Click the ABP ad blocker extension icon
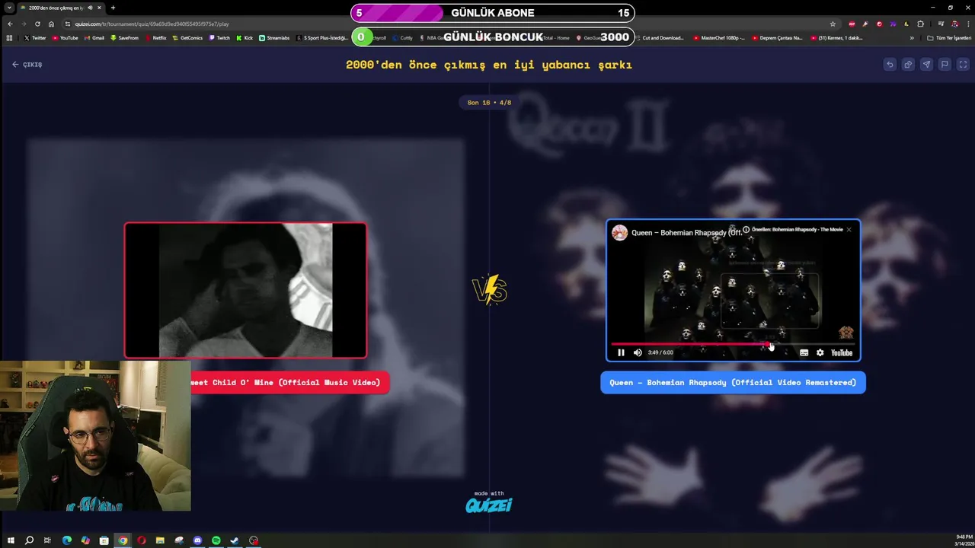975x548 pixels. [x=852, y=24]
